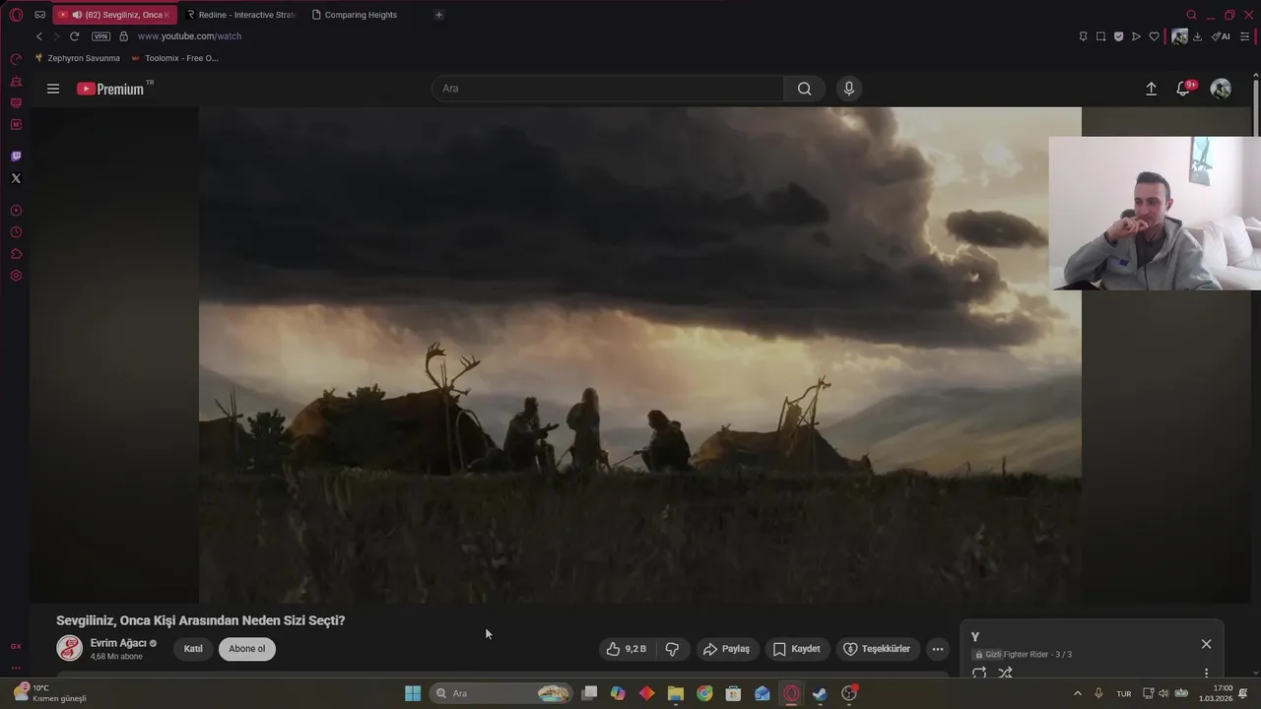Switch to the Sevgiliniz, Onca YouTube tab
Viewport: 1261px width, 709px height.
click(114, 15)
